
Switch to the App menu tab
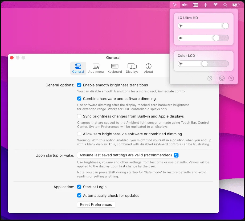[96, 68]
